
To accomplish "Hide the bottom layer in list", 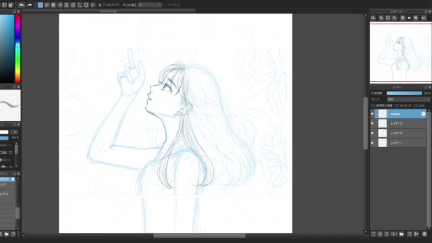I will [x=372, y=142].
